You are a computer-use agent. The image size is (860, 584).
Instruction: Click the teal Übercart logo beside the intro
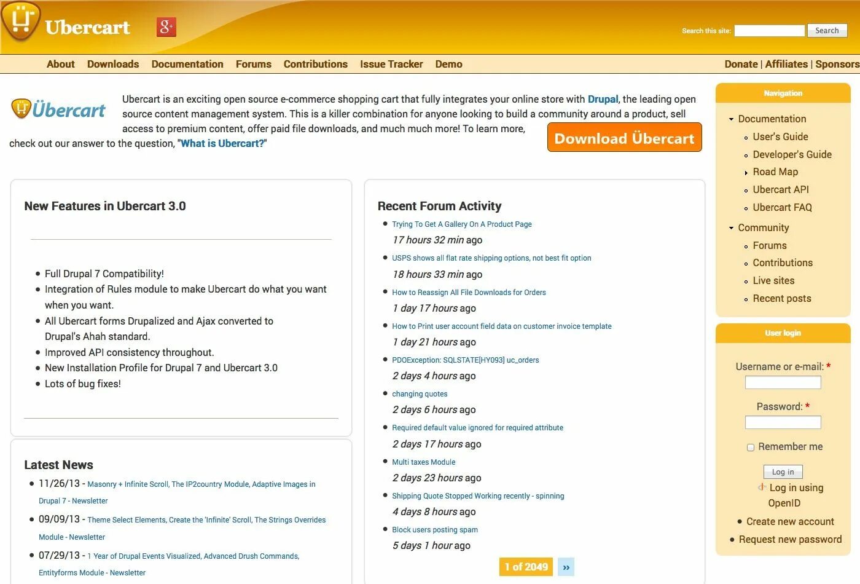(x=58, y=109)
